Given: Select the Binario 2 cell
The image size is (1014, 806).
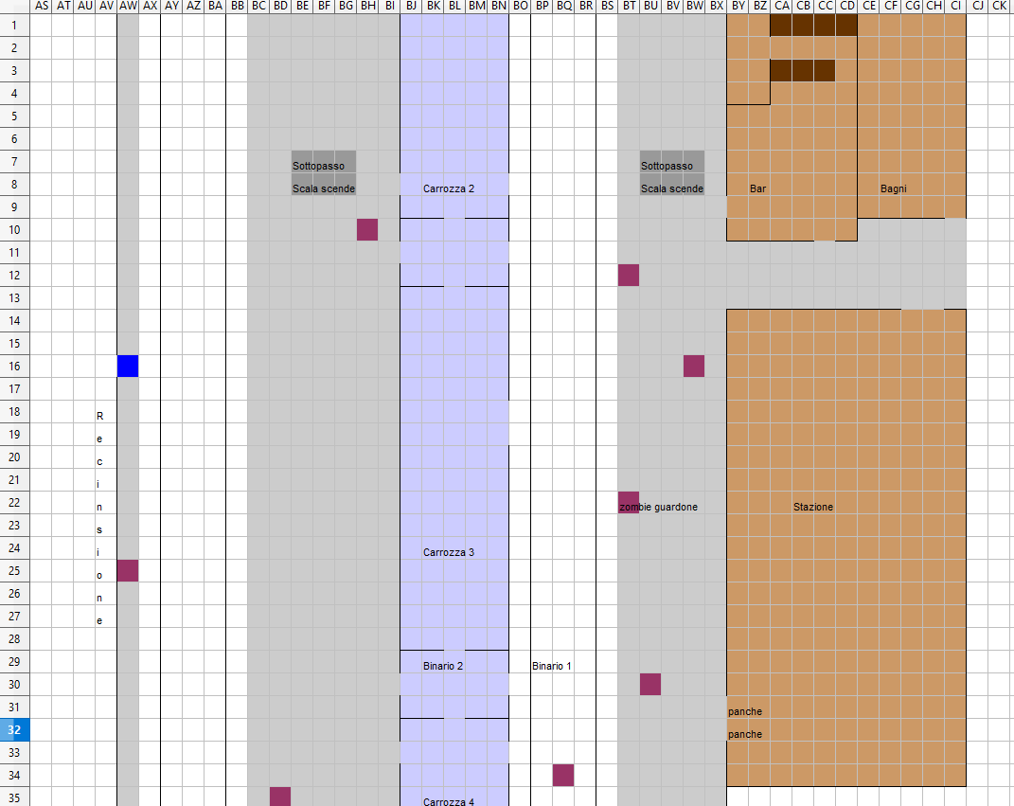Looking at the screenshot, I should click(443, 666).
